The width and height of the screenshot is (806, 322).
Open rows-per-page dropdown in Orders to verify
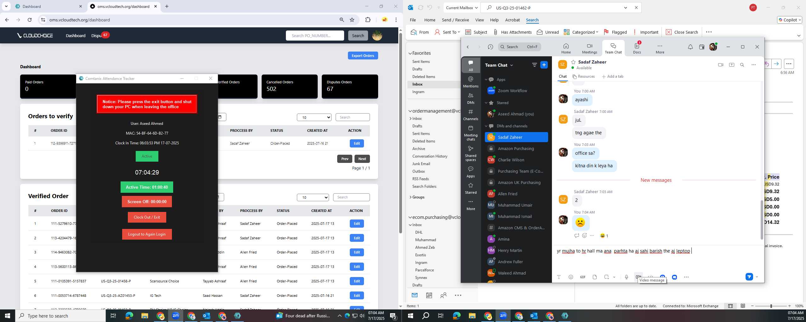314,117
